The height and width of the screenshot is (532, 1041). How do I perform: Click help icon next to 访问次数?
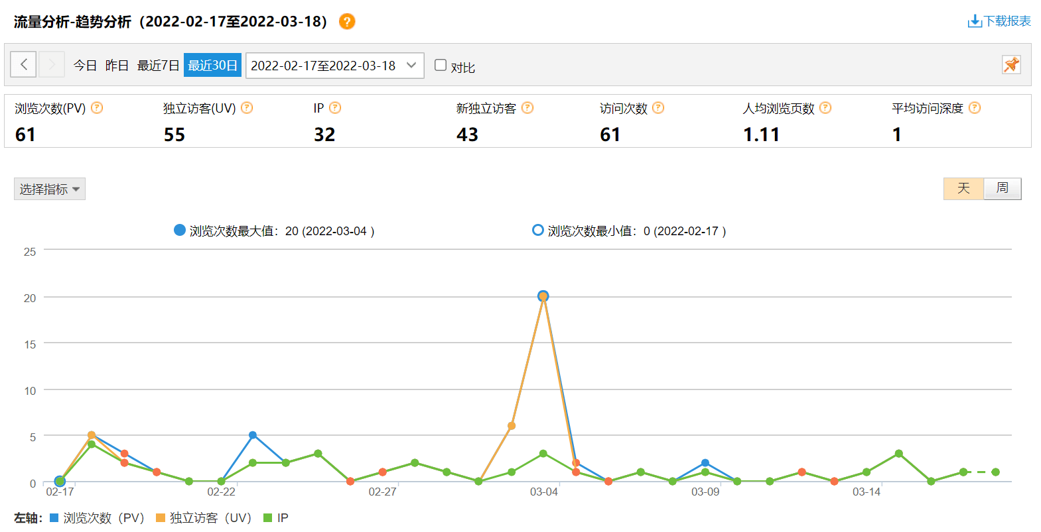658,108
